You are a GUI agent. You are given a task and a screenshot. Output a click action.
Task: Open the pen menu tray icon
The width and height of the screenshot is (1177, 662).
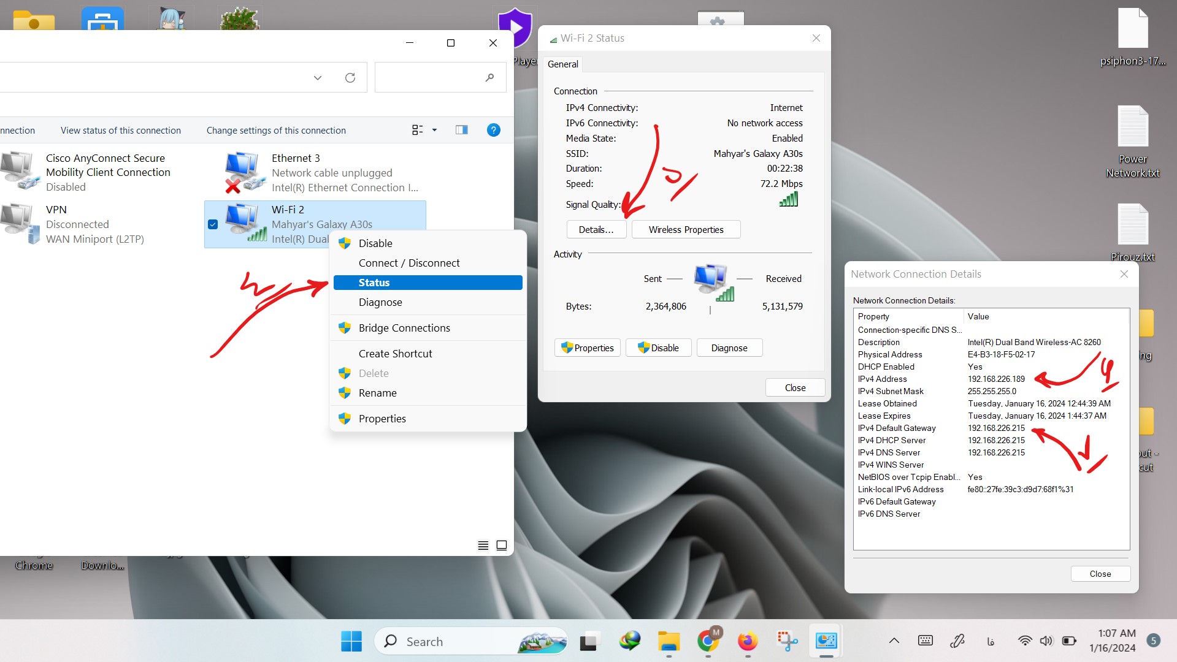[x=957, y=641]
